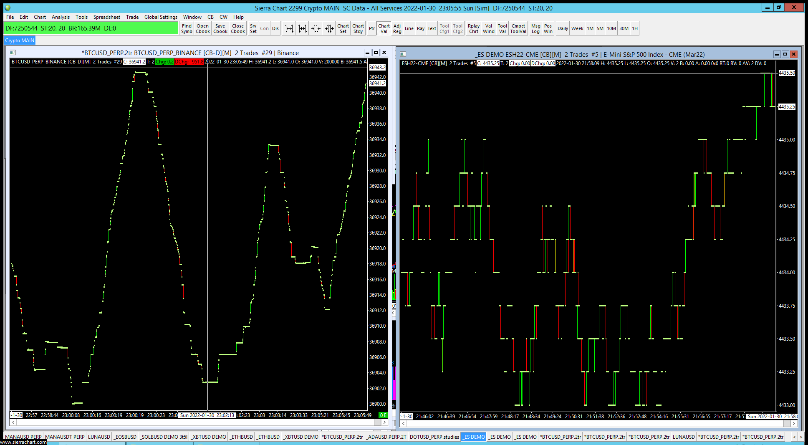Click the Save Cbook button
Screen dimensions: 808x445
click(x=220, y=28)
